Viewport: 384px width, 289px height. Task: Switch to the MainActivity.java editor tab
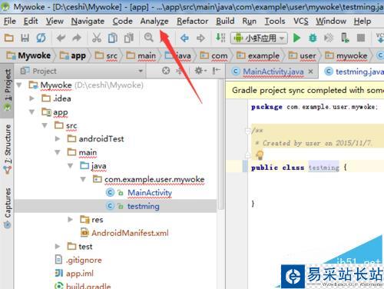point(273,71)
